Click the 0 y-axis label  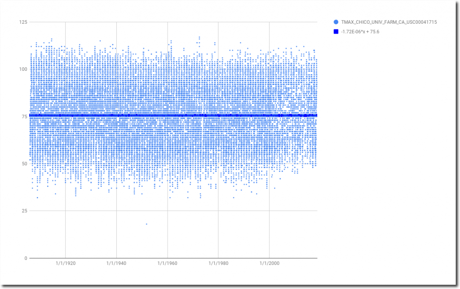point(25,258)
